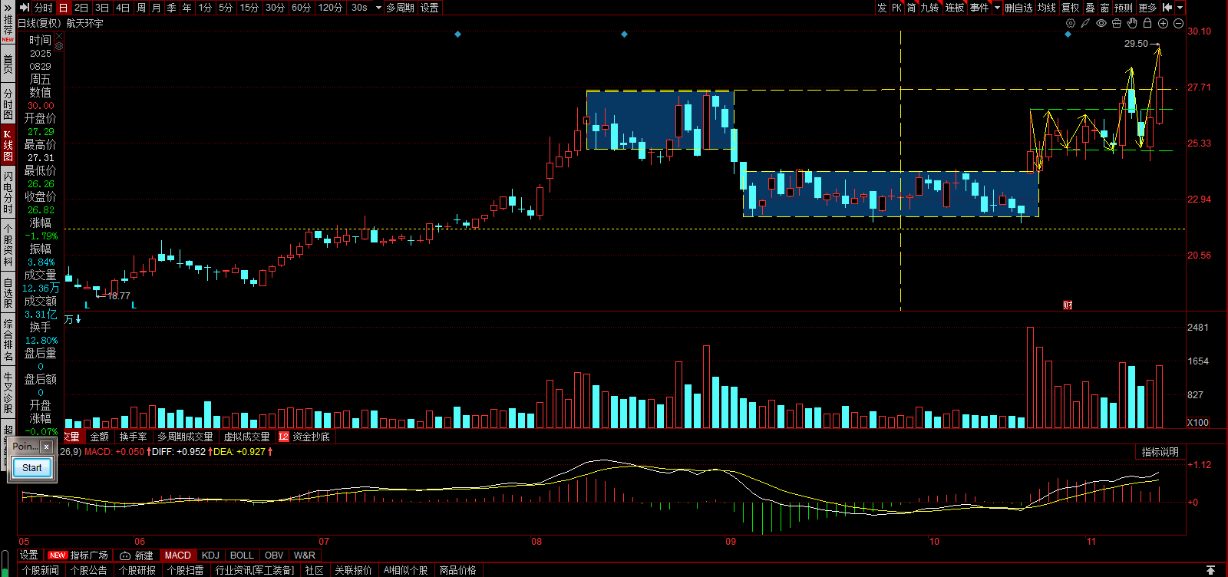The image size is (1228, 577).
Task: Open 更多 more options
Action: 1147,8
